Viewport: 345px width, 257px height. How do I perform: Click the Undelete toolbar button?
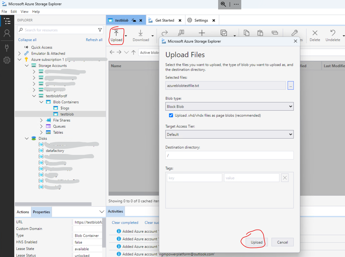[333, 36]
